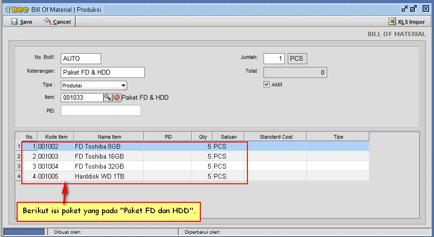
Task: Clear the item with the red X icon
Action: (x=117, y=97)
